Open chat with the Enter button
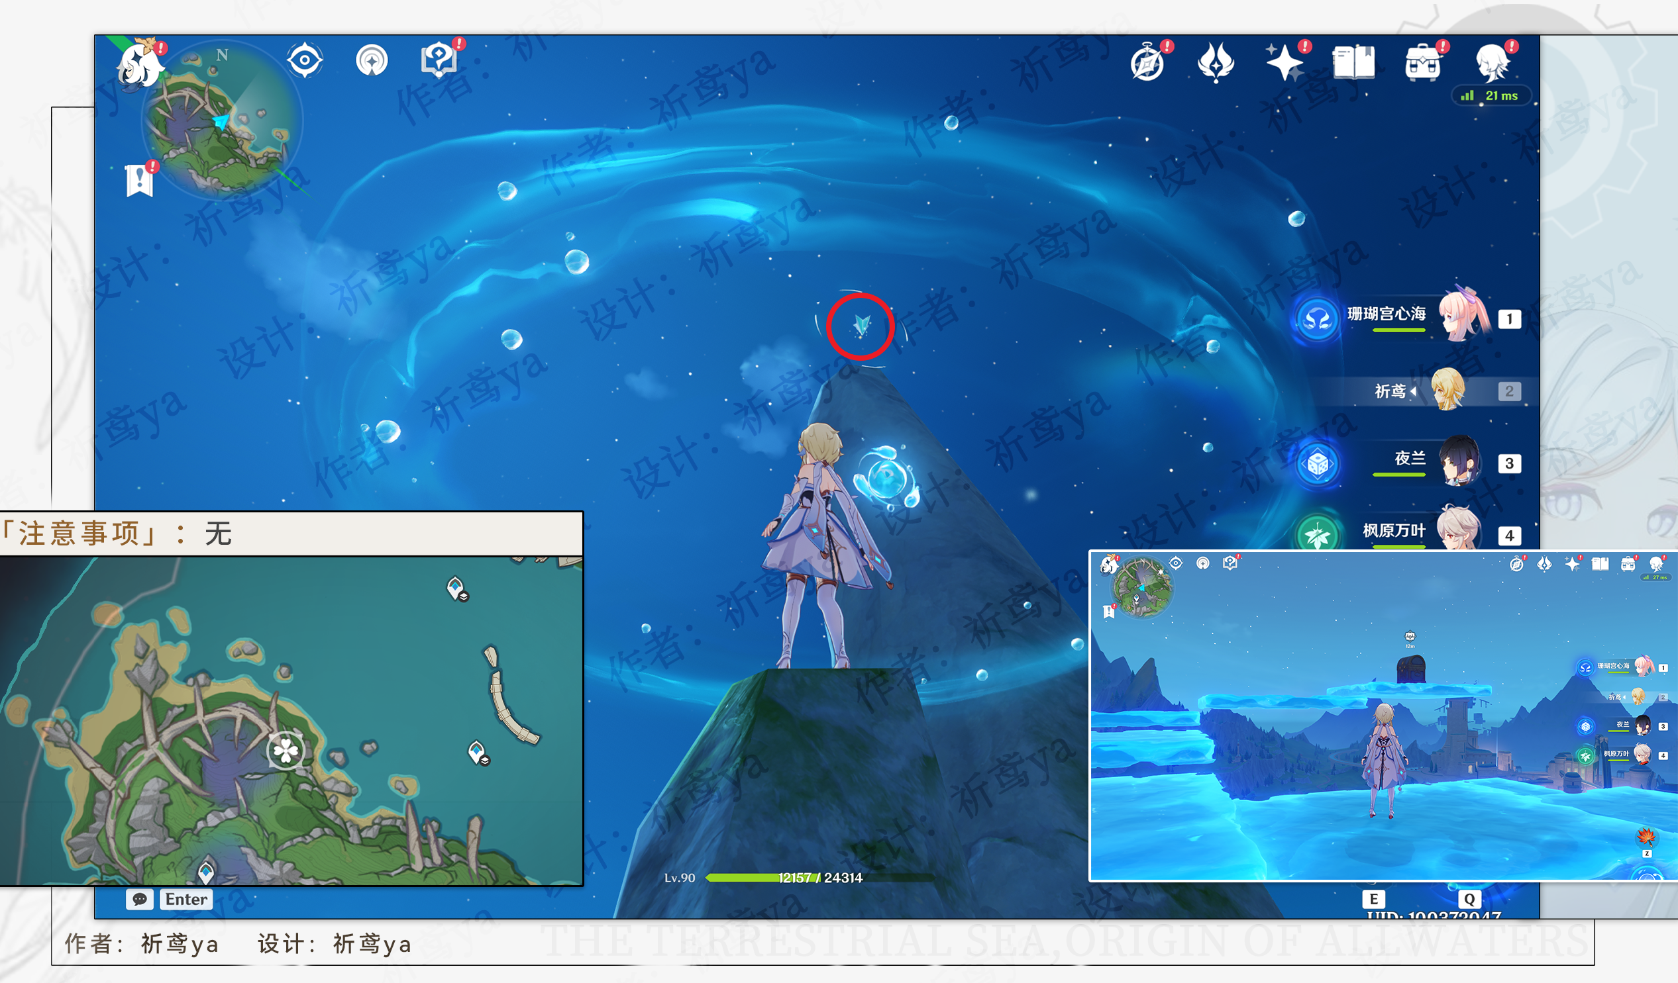1678x983 pixels. (x=185, y=899)
